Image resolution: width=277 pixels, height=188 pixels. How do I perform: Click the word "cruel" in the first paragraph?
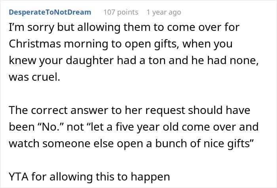pyautogui.click(x=47, y=77)
